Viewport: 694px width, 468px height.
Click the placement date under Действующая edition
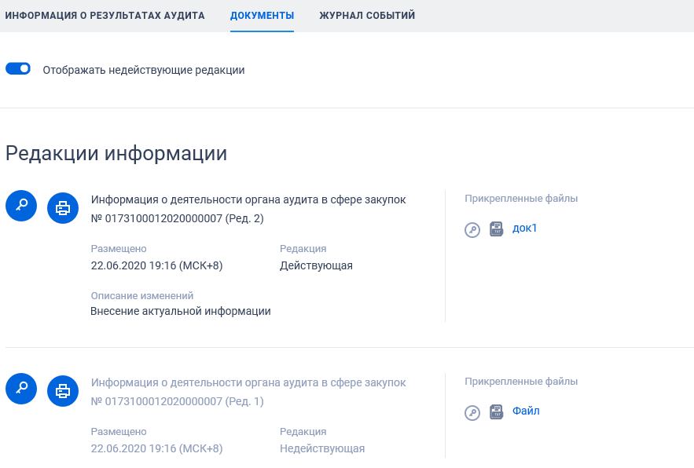[156, 265]
